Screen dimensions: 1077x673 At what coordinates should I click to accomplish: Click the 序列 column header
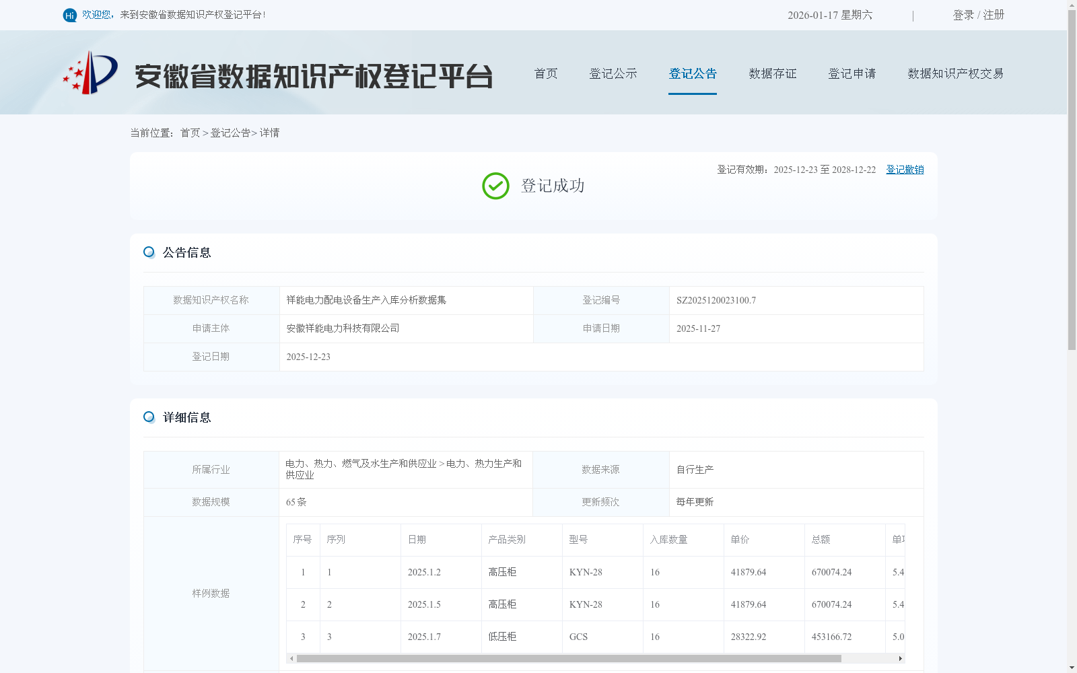click(336, 540)
